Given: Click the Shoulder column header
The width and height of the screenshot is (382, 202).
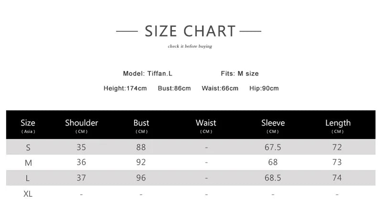Looking at the screenshot, I should (x=82, y=123).
